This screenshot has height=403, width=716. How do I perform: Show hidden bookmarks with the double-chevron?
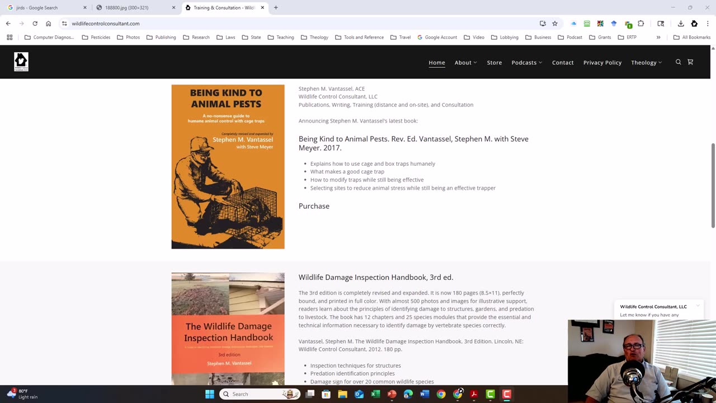coord(658,38)
